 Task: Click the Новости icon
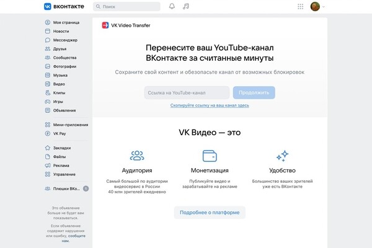48,31
